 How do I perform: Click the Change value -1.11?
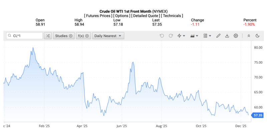[195, 25]
